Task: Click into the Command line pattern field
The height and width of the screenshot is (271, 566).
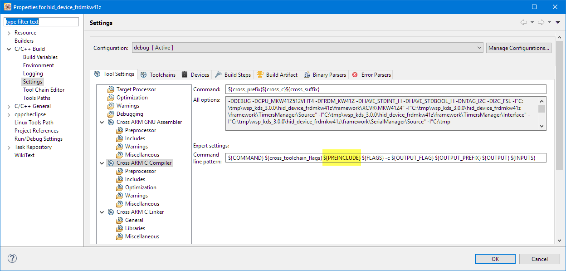Action: point(385,158)
